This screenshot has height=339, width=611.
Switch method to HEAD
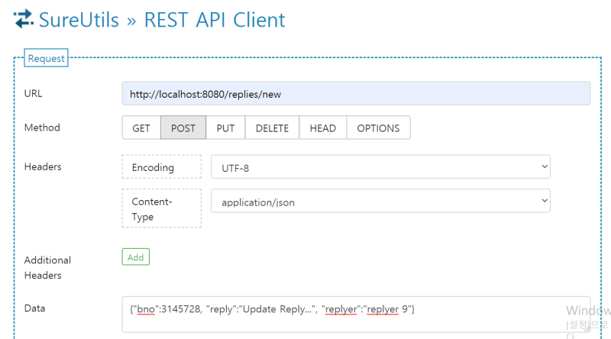click(322, 128)
